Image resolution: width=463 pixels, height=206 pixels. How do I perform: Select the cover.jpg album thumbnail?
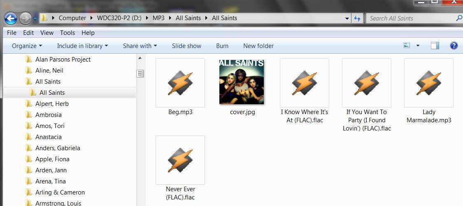(242, 82)
